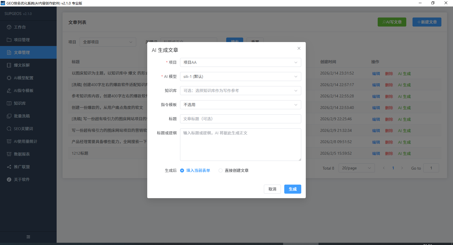Viewport: 453px width, 245px height.
Task: Open 项目管理 menu item
Action: point(28,40)
